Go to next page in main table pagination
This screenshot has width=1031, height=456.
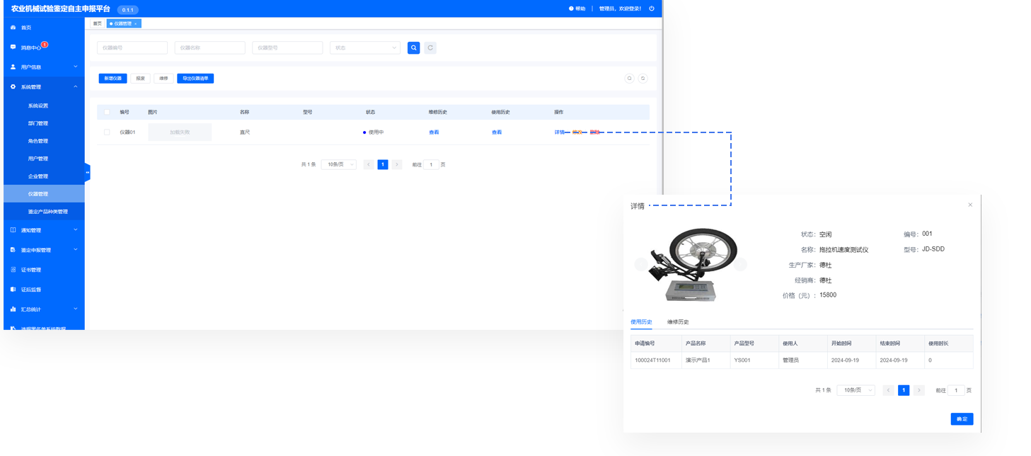(x=397, y=164)
